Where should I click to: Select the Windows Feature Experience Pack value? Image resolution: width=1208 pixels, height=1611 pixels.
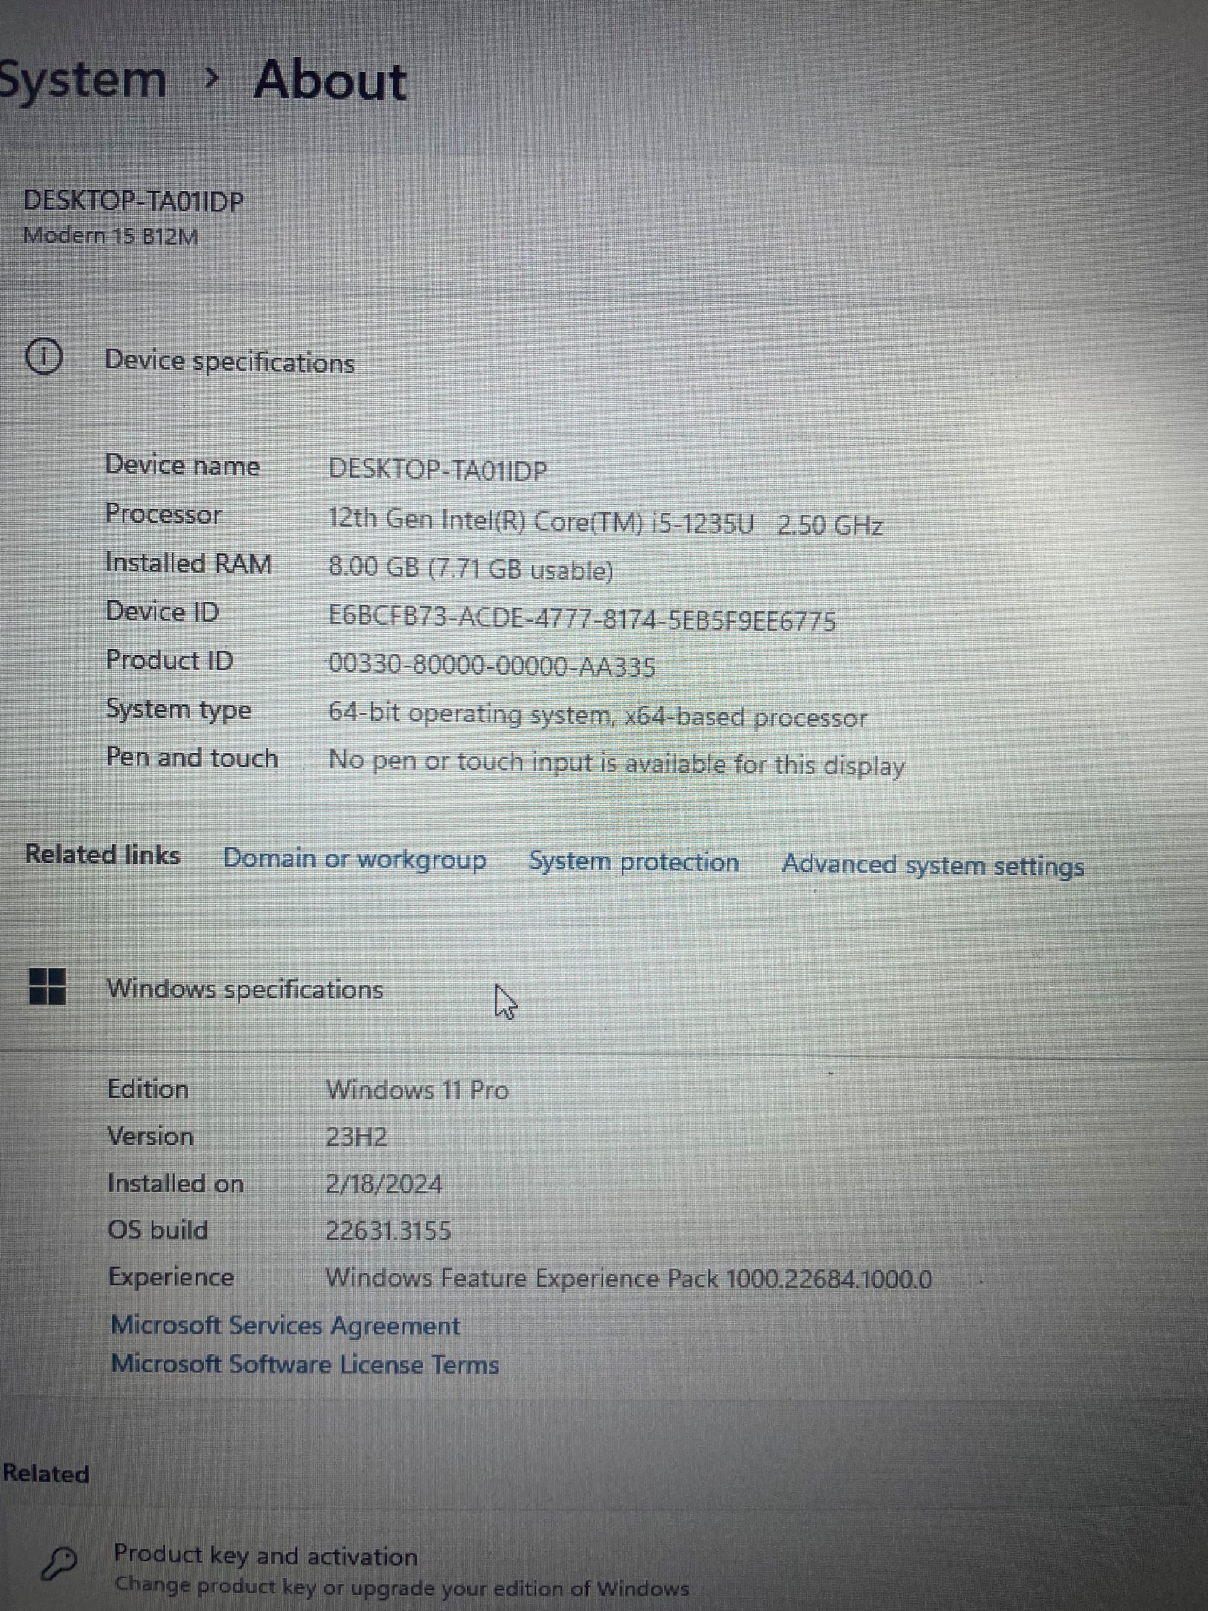(x=628, y=1278)
